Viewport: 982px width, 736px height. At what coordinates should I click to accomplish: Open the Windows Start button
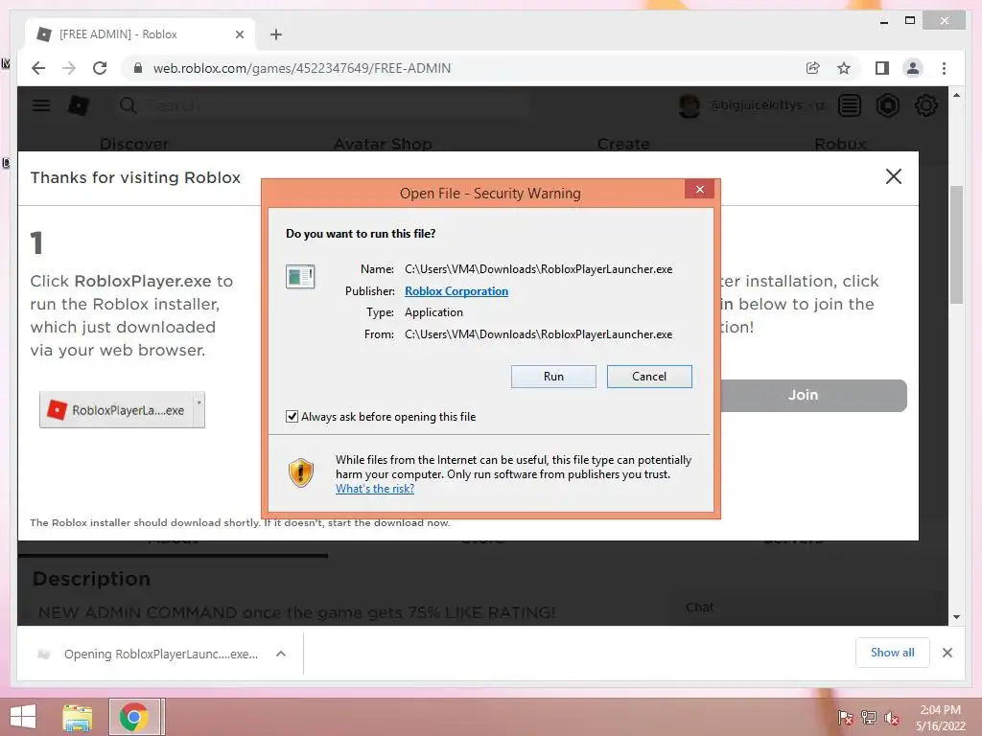(23, 717)
